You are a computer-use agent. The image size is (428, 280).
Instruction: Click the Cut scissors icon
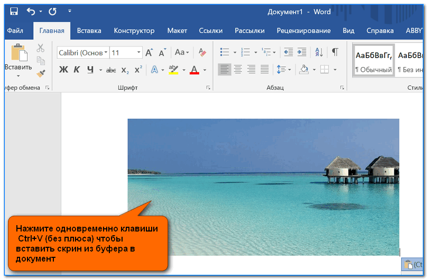click(41, 49)
